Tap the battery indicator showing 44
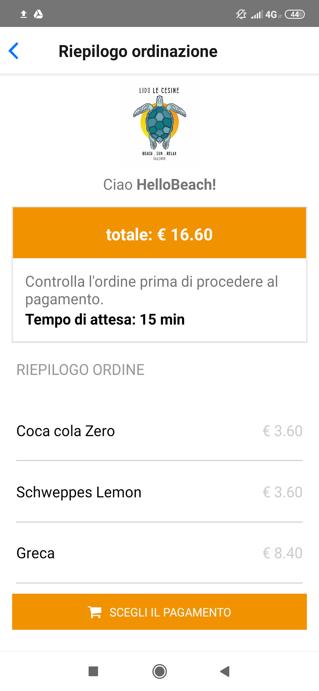 pyautogui.click(x=295, y=14)
